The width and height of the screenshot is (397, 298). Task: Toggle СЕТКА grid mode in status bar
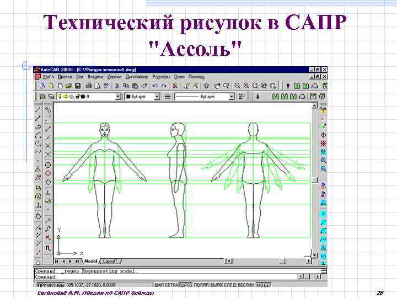coord(171,285)
